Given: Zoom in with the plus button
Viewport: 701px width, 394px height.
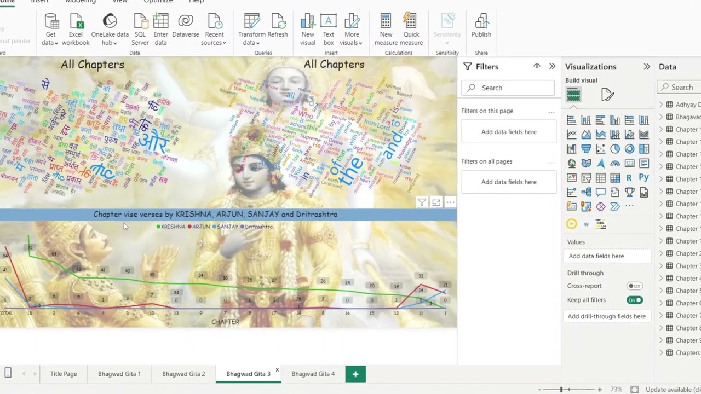Looking at the screenshot, I should pyautogui.click(x=600, y=390).
